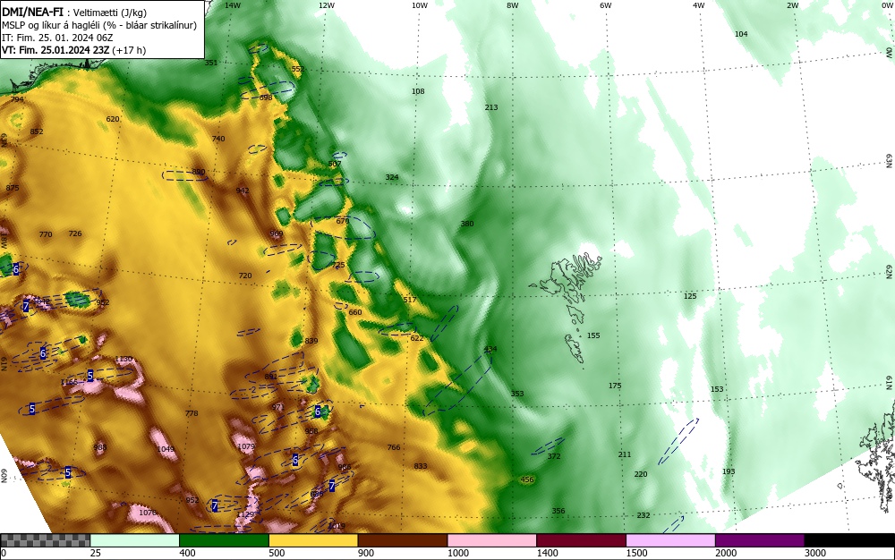Click the map value '552'

click(298, 69)
